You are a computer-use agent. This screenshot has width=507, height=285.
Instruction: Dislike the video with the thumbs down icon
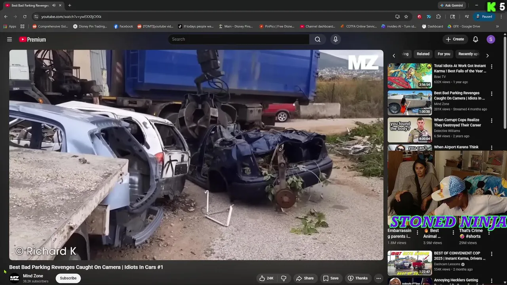(x=284, y=278)
